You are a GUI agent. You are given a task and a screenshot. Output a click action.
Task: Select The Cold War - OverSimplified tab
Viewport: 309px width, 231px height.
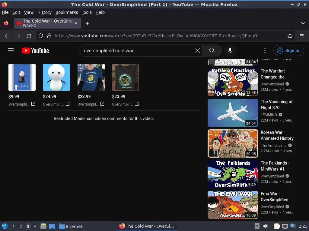(x=47, y=23)
